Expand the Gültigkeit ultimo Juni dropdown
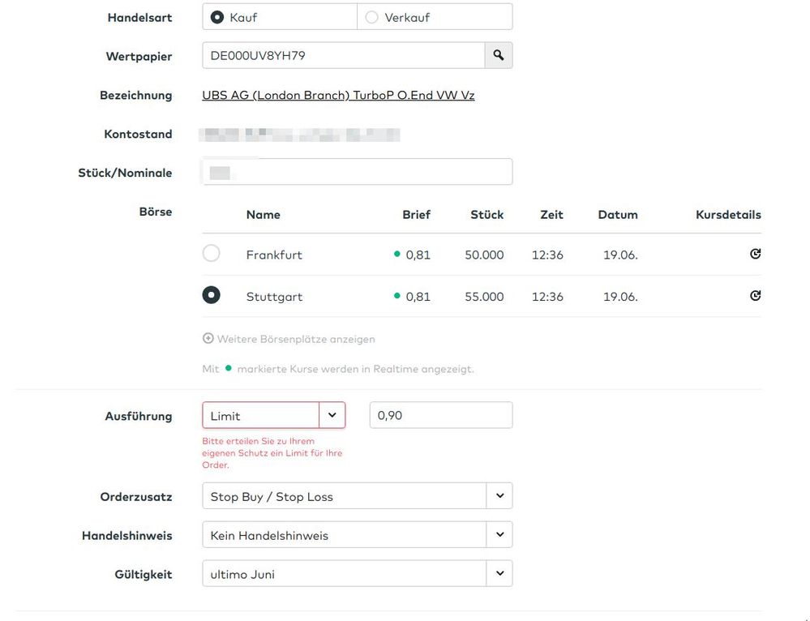Screen dimensions: 810x621 [499, 574]
